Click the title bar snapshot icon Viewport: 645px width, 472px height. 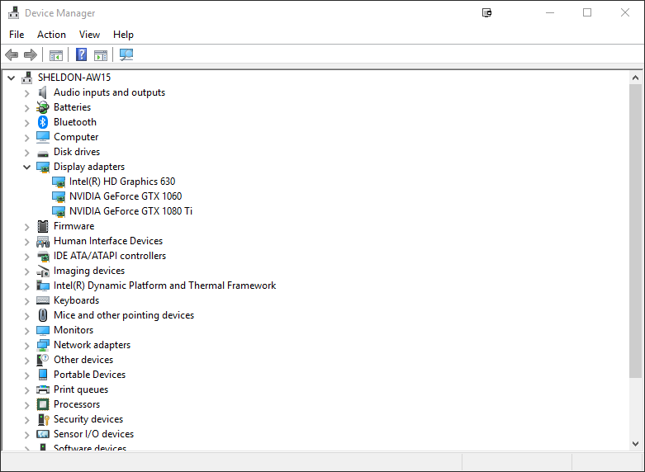486,12
